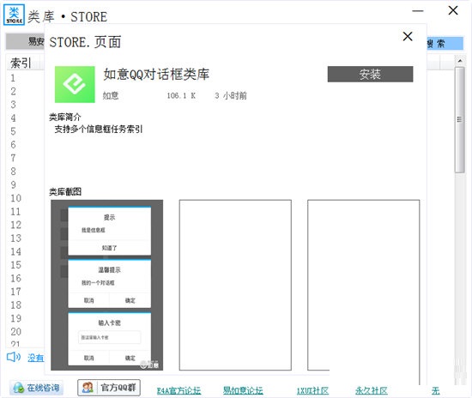Click the green 如意QQ对话框类库 library icon
The height and width of the screenshot is (398, 472).
[75, 84]
